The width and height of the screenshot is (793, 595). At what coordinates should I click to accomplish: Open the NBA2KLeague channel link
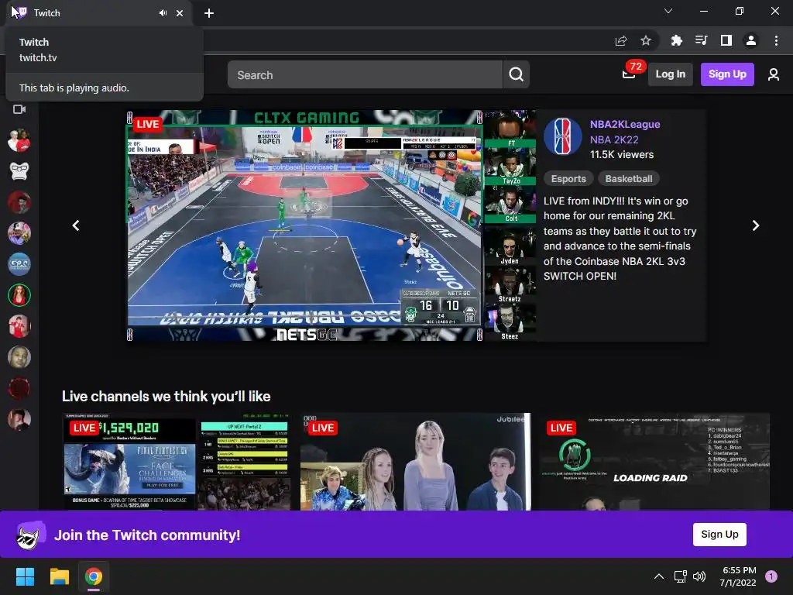(x=625, y=124)
